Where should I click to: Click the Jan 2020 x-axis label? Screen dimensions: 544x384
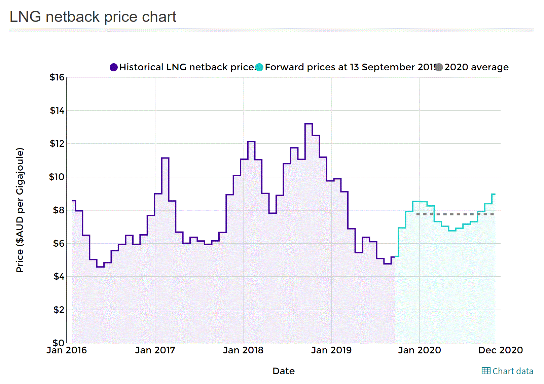coord(420,350)
